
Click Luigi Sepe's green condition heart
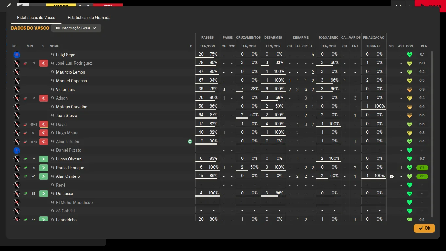pos(410,55)
